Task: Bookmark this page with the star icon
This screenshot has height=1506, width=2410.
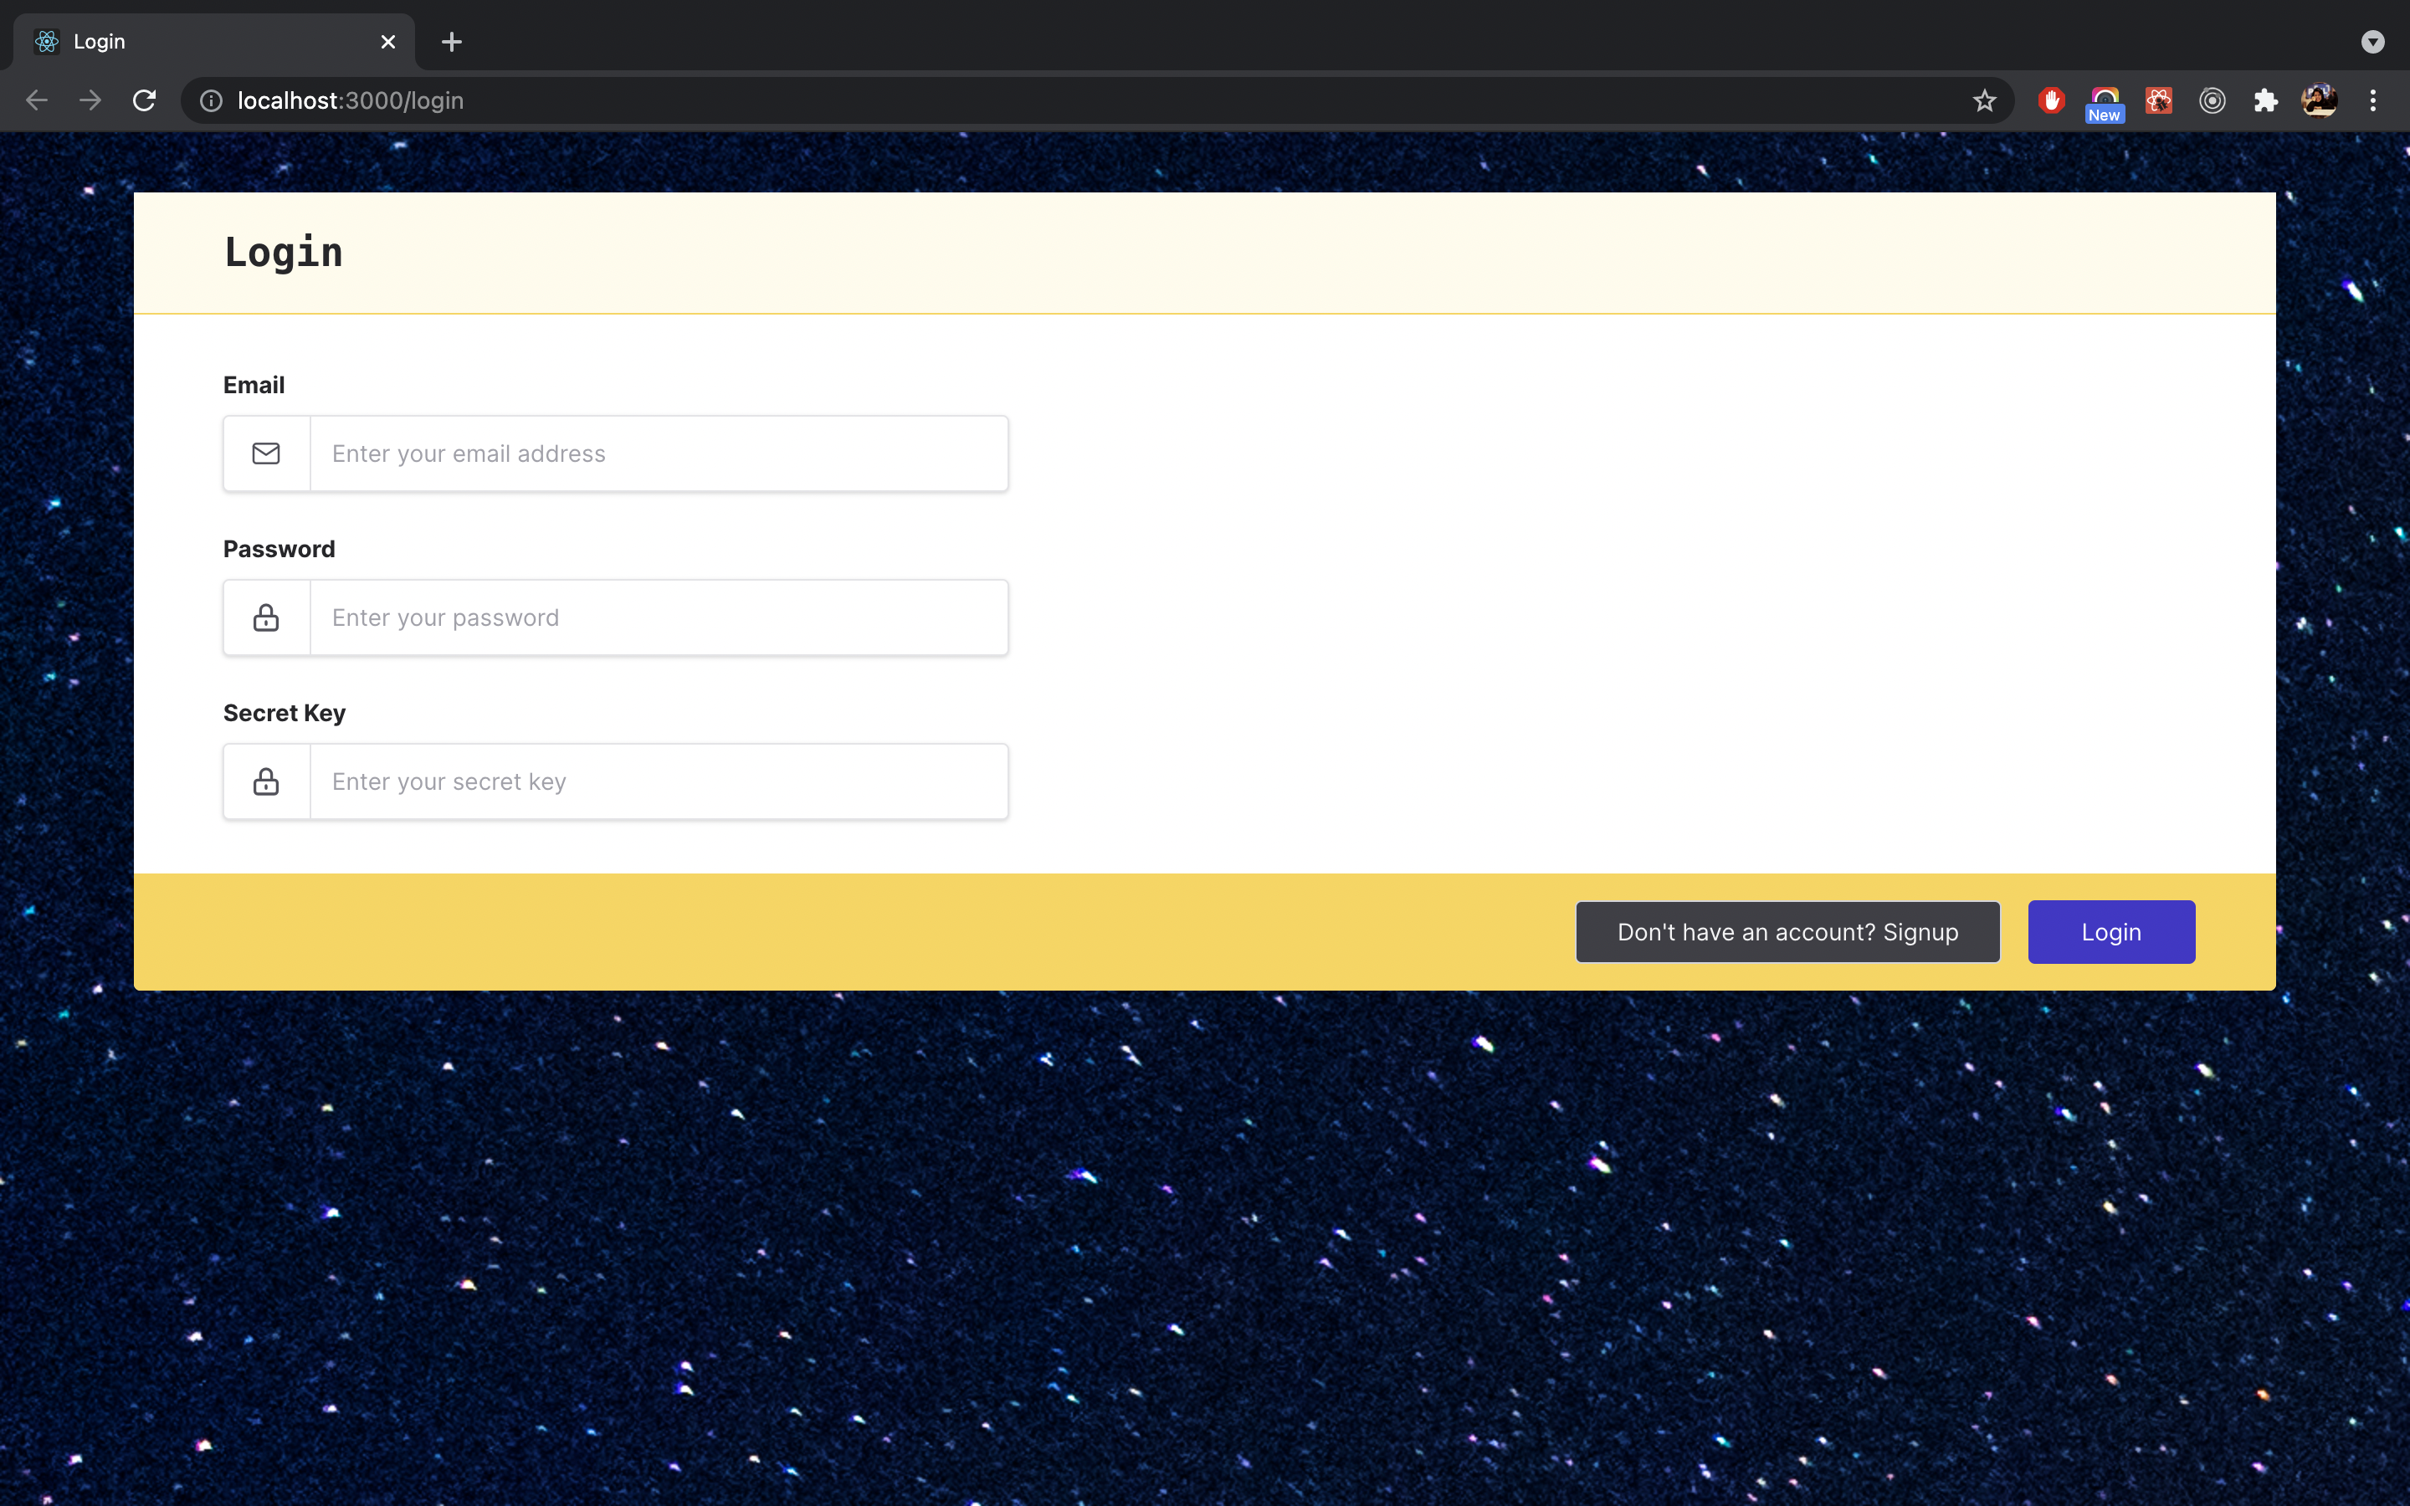Action: 1984,100
